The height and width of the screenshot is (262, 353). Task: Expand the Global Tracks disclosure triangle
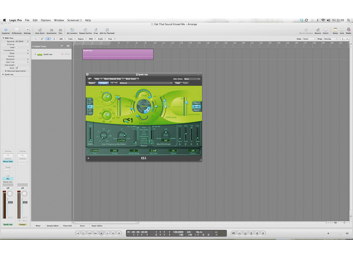pos(33,46)
